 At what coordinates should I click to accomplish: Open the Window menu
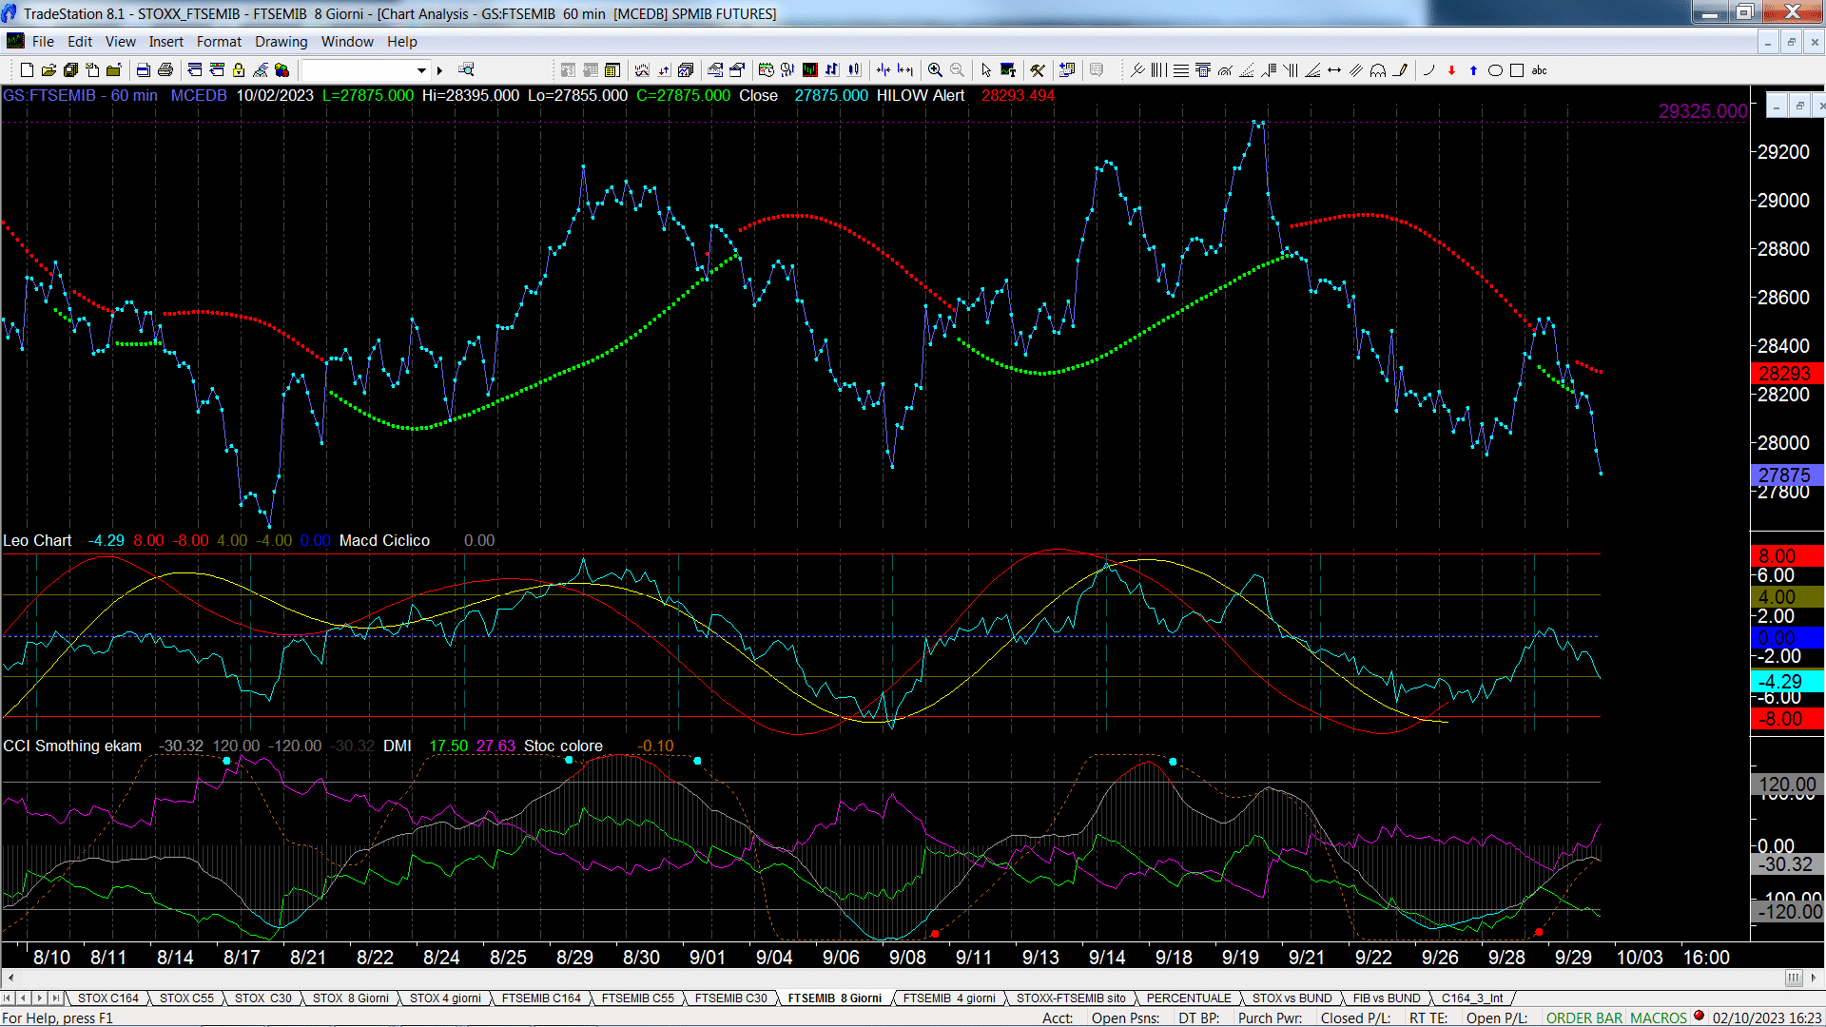coord(347,42)
